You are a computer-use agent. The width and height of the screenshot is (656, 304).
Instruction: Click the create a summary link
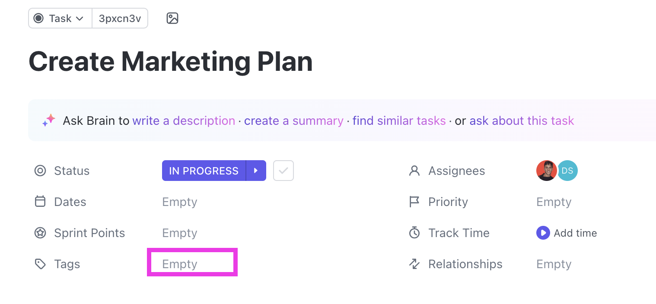(x=293, y=121)
